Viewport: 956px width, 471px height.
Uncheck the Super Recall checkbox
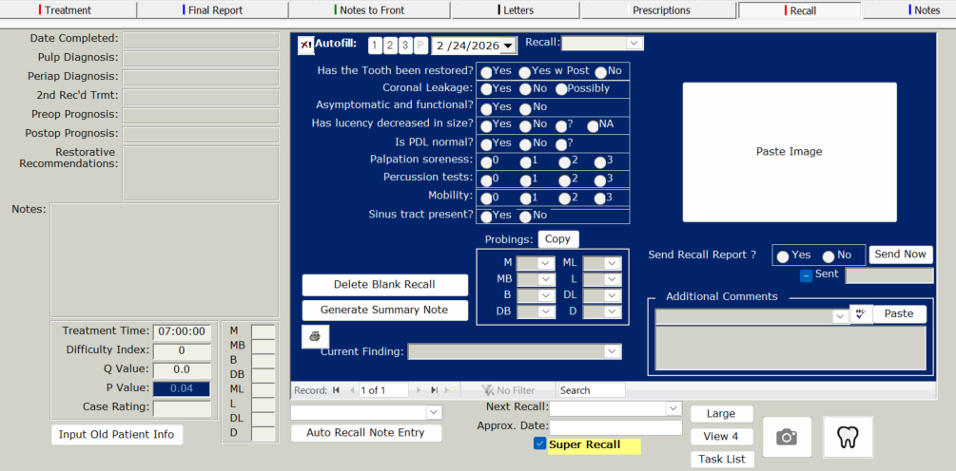click(x=540, y=444)
